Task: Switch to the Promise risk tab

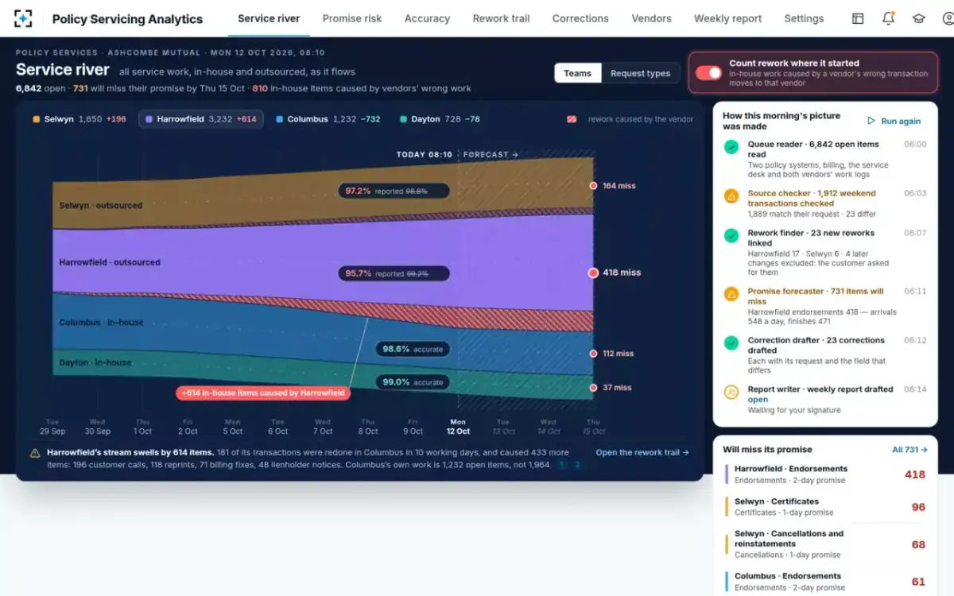Action: pyautogui.click(x=352, y=18)
